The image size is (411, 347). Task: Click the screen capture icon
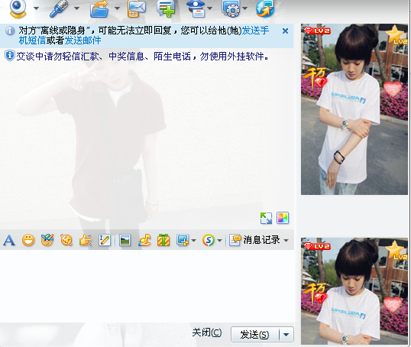pos(183,240)
